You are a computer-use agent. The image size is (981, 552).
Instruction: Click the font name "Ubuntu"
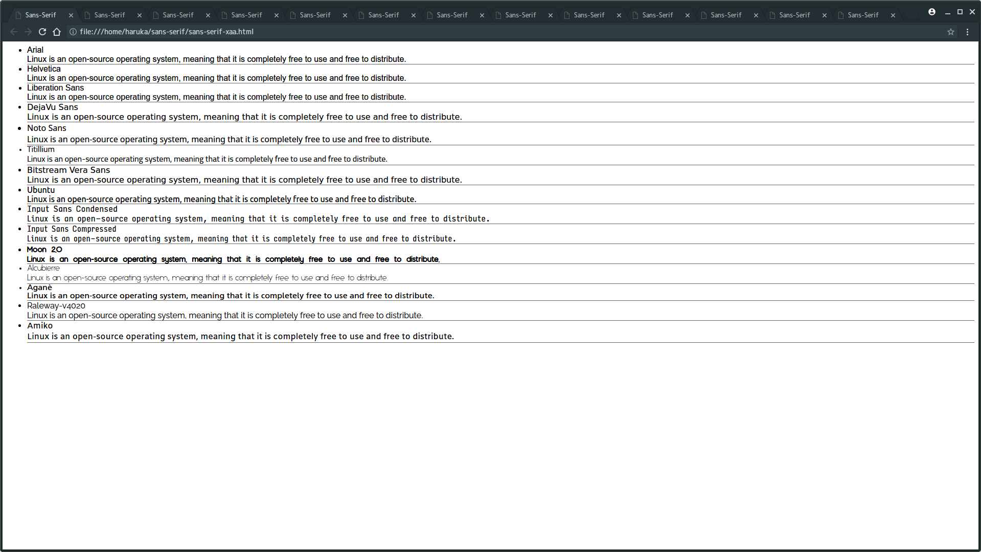pyautogui.click(x=41, y=190)
